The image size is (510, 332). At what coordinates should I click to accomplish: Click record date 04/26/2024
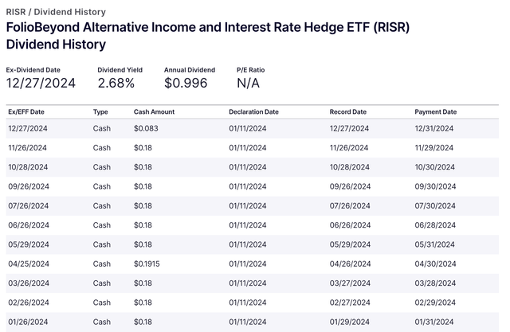(x=351, y=264)
